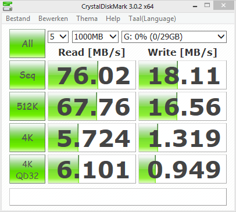Select the 4K QD32 read value 6.101
236x212 pixels.
[92, 169]
